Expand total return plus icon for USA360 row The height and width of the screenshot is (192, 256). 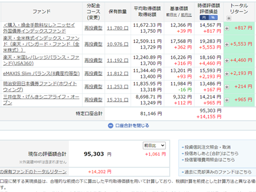tap(227, 60)
